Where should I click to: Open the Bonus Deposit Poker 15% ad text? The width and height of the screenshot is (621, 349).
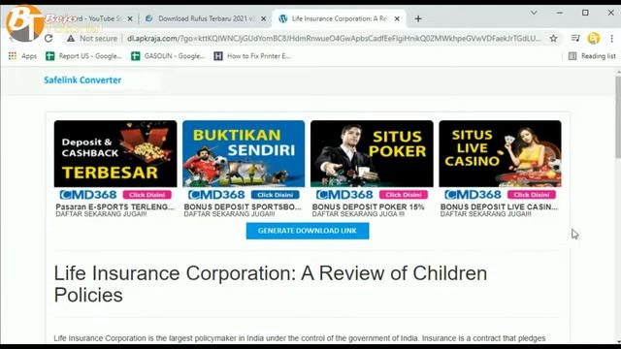[369, 206]
